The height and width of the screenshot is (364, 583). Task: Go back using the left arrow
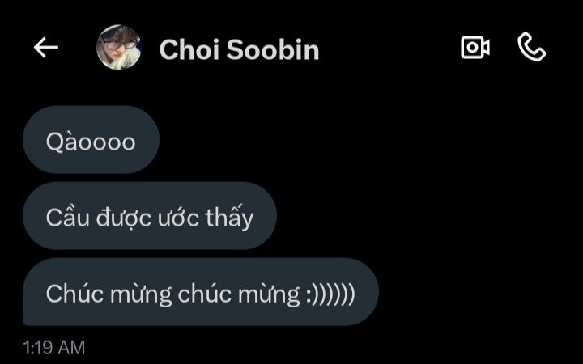pos(46,47)
